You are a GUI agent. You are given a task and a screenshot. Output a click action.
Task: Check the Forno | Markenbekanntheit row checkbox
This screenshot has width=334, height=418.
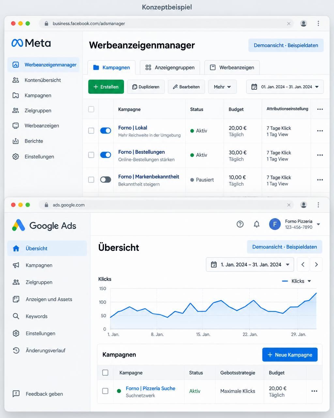(x=91, y=180)
